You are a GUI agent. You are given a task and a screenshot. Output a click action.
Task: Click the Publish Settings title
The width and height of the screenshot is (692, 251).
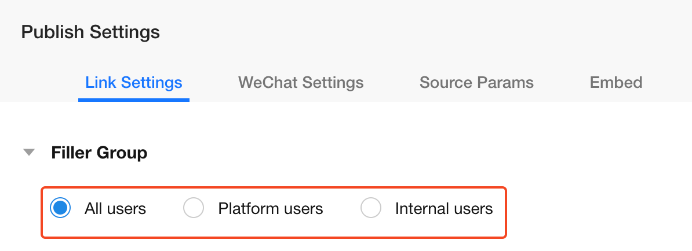click(90, 32)
